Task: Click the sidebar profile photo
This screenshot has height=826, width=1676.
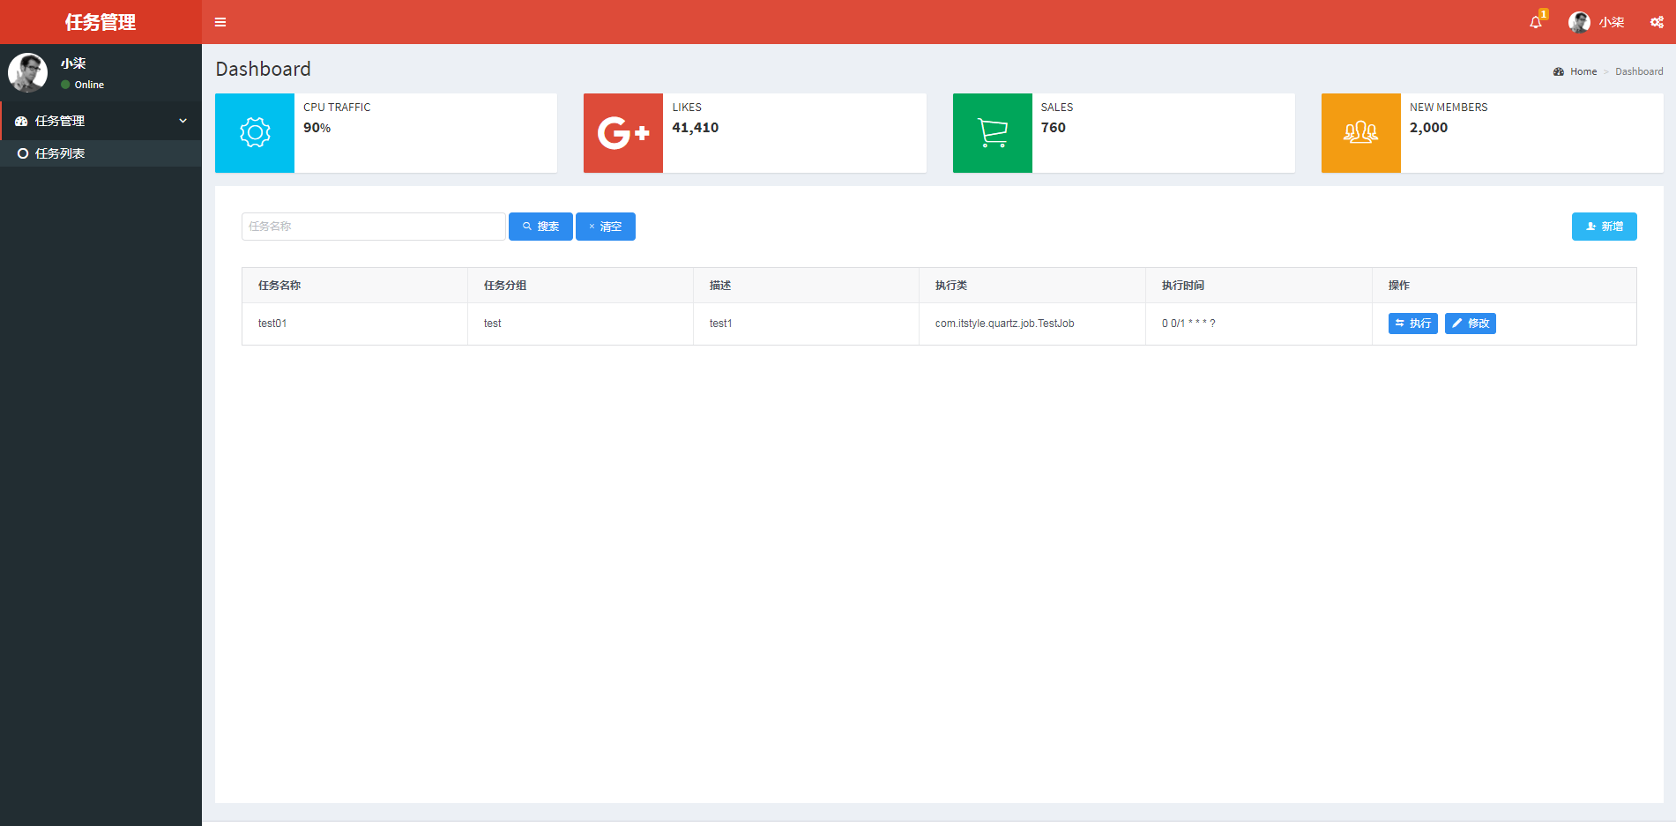Action: tap(27, 71)
